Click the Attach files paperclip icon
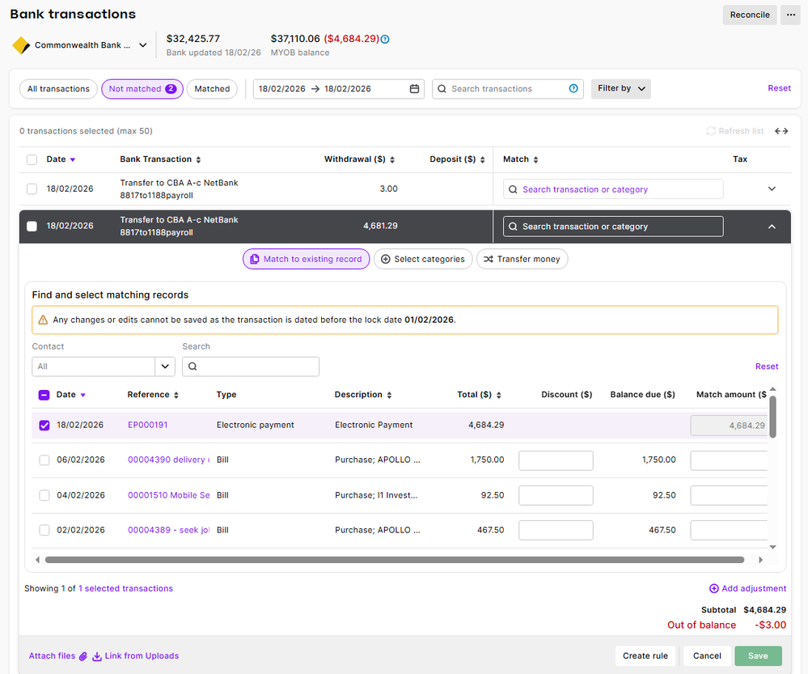Image resolution: width=808 pixels, height=674 pixels. coord(82,656)
